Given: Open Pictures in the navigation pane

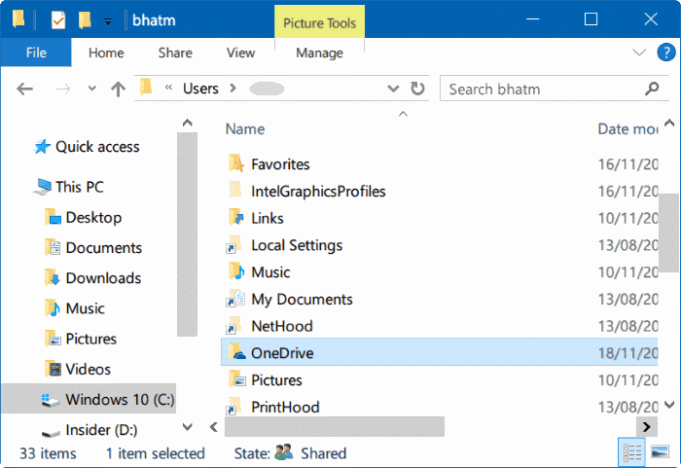Looking at the screenshot, I should (90, 339).
